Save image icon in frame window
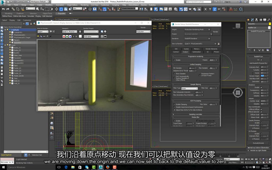Screen dimensions: 272x170 (x=38, y=36)
